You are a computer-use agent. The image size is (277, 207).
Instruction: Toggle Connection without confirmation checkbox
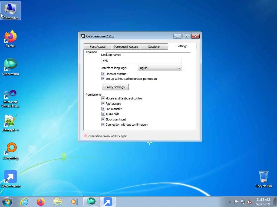tap(103, 125)
